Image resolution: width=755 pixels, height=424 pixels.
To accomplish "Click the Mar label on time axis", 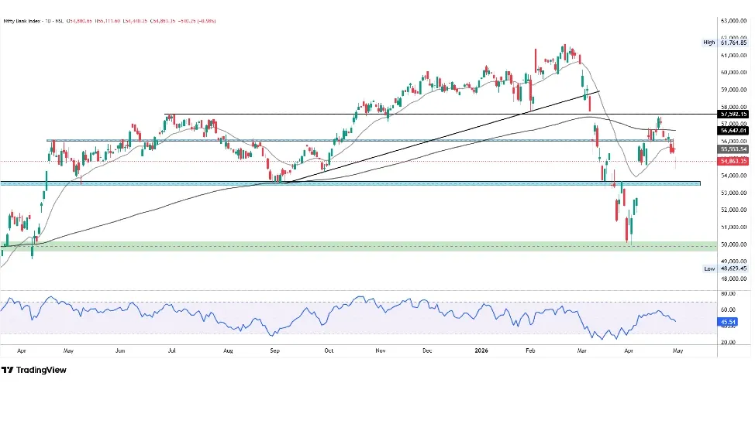I will coord(581,350).
